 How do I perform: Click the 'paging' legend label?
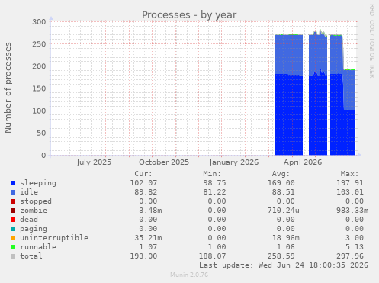click(x=34, y=229)
